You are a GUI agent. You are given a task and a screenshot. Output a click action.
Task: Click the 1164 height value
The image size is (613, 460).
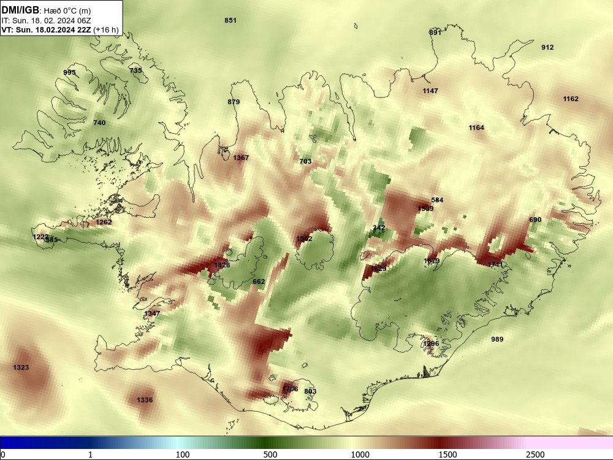[476, 128]
